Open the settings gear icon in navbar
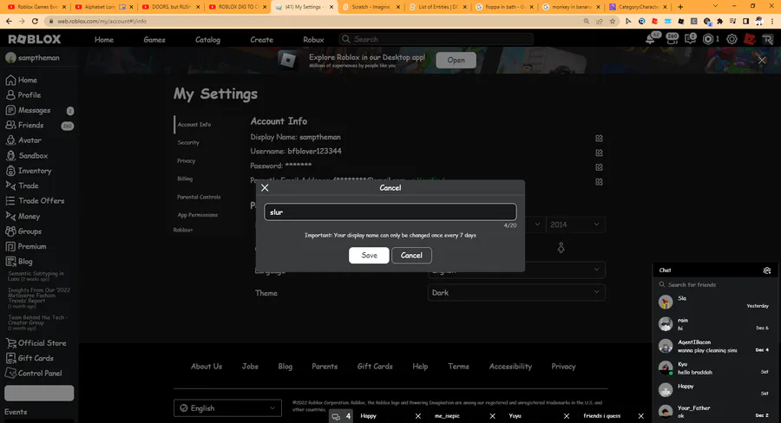Image resolution: width=781 pixels, height=423 pixels. pyautogui.click(x=732, y=39)
